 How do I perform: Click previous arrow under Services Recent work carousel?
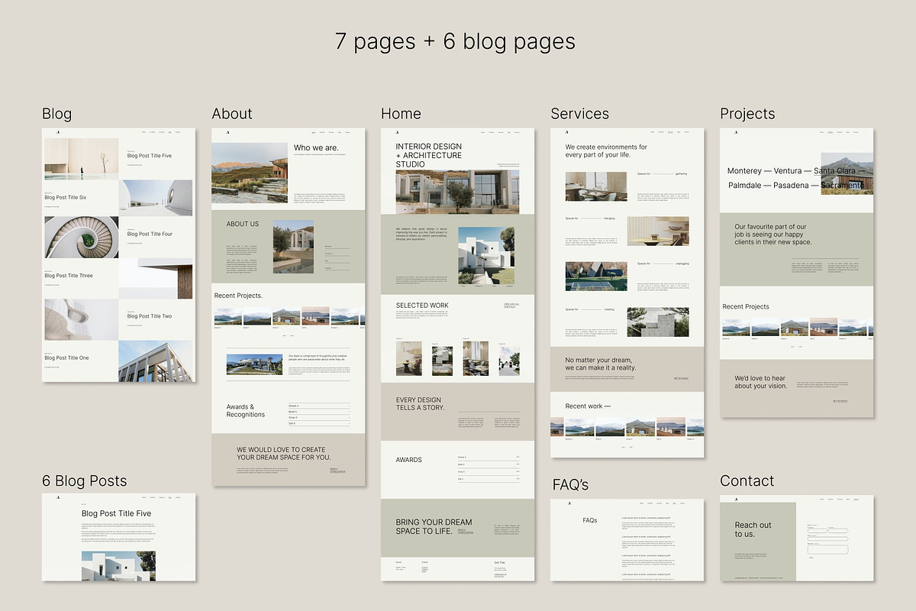(x=623, y=447)
